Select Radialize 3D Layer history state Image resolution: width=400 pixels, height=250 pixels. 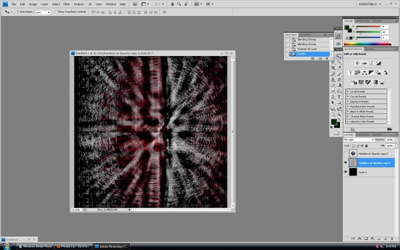click(307, 49)
